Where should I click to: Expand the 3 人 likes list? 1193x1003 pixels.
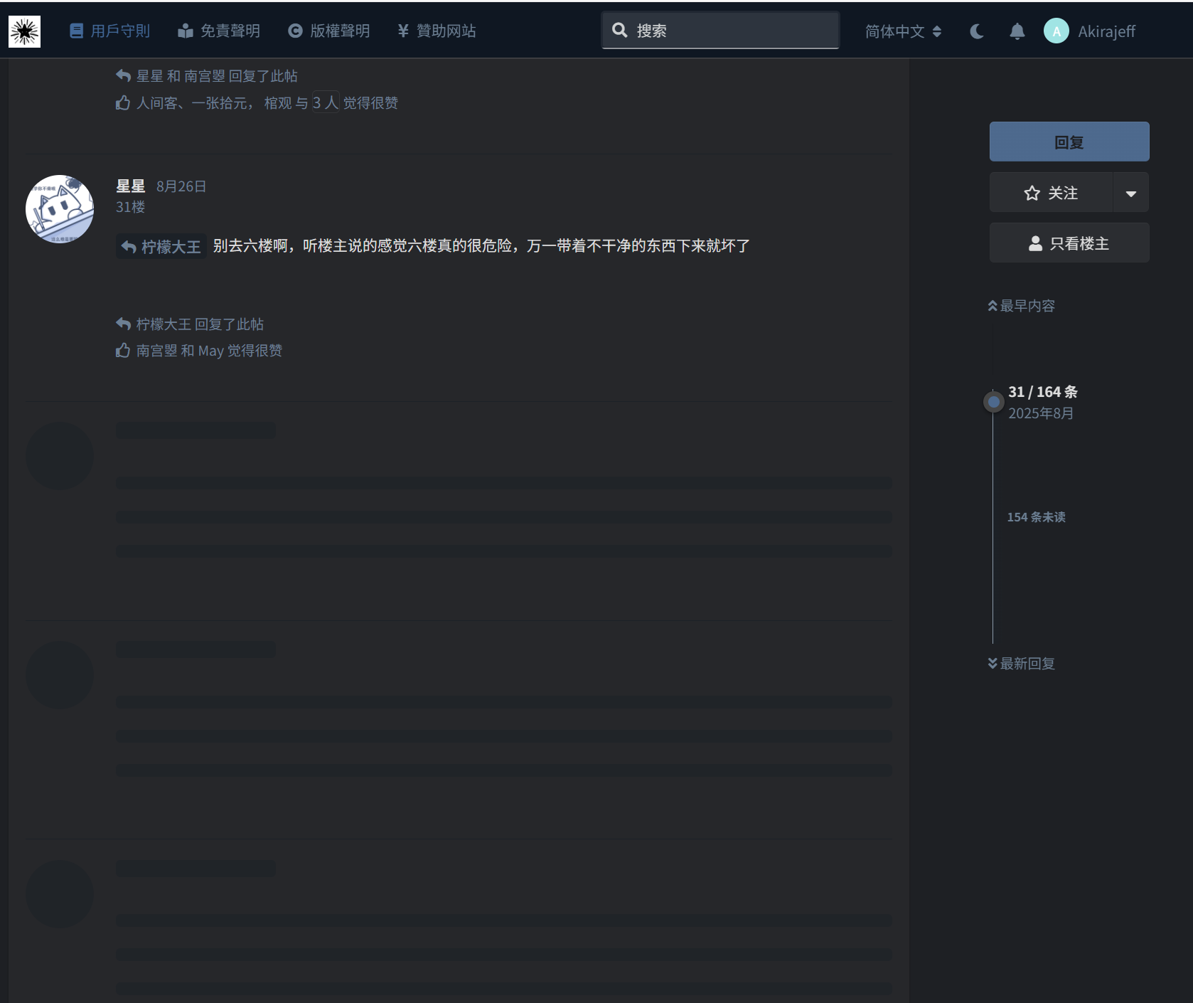(x=326, y=103)
